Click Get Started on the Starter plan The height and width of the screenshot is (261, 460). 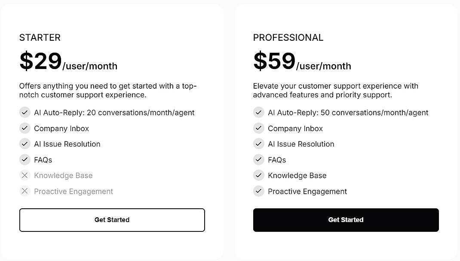(112, 220)
